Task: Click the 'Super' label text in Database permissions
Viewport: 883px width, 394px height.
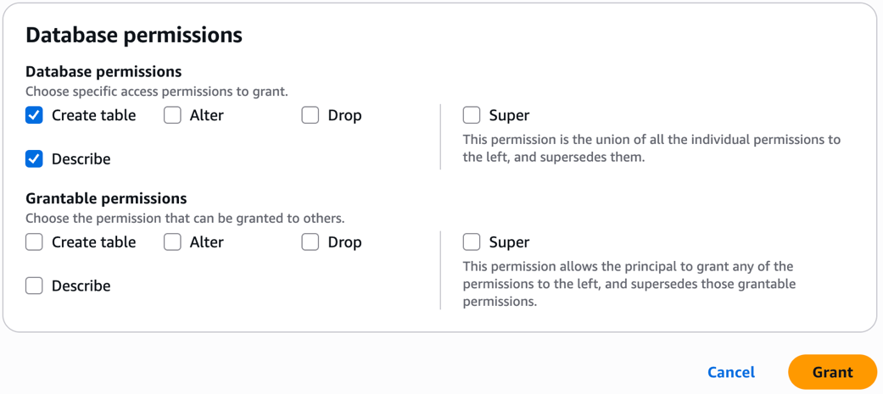Action: pos(509,115)
